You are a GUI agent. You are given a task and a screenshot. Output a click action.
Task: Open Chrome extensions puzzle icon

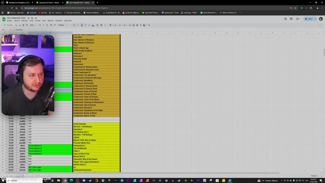311,8
